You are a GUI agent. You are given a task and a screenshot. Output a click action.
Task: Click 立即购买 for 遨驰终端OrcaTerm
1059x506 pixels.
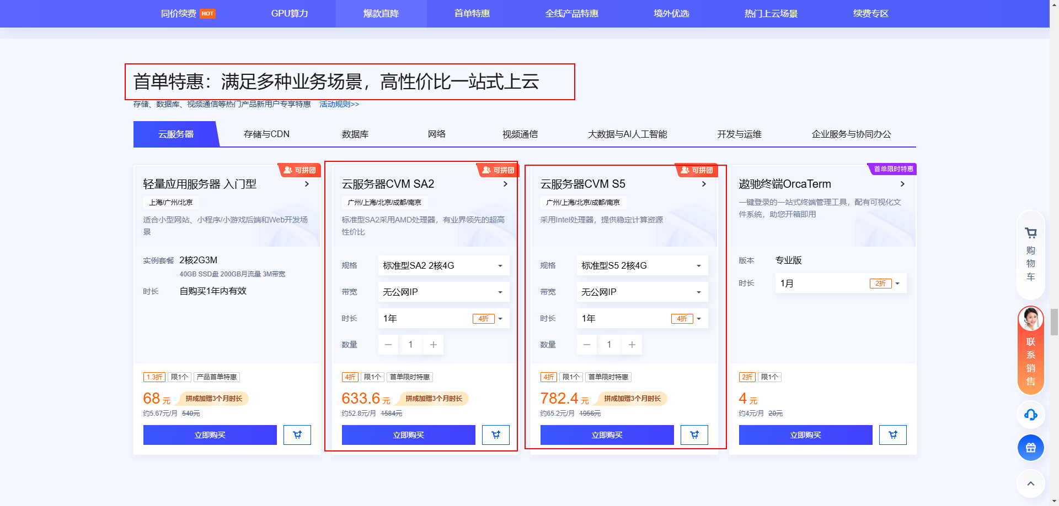click(x=806, y=435)
